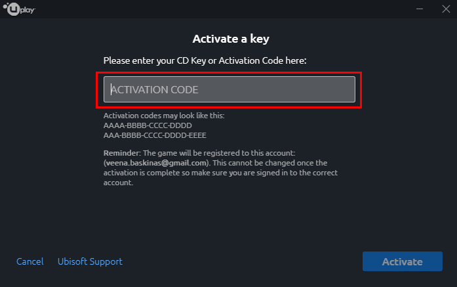457x287 pixels.
Task: Click the Uplay swirl logo icon
Action: click(11, 9)
